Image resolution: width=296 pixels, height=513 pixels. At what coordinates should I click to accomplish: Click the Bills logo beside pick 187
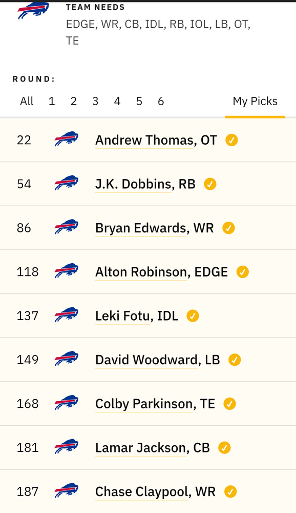[x=67, y=490]
